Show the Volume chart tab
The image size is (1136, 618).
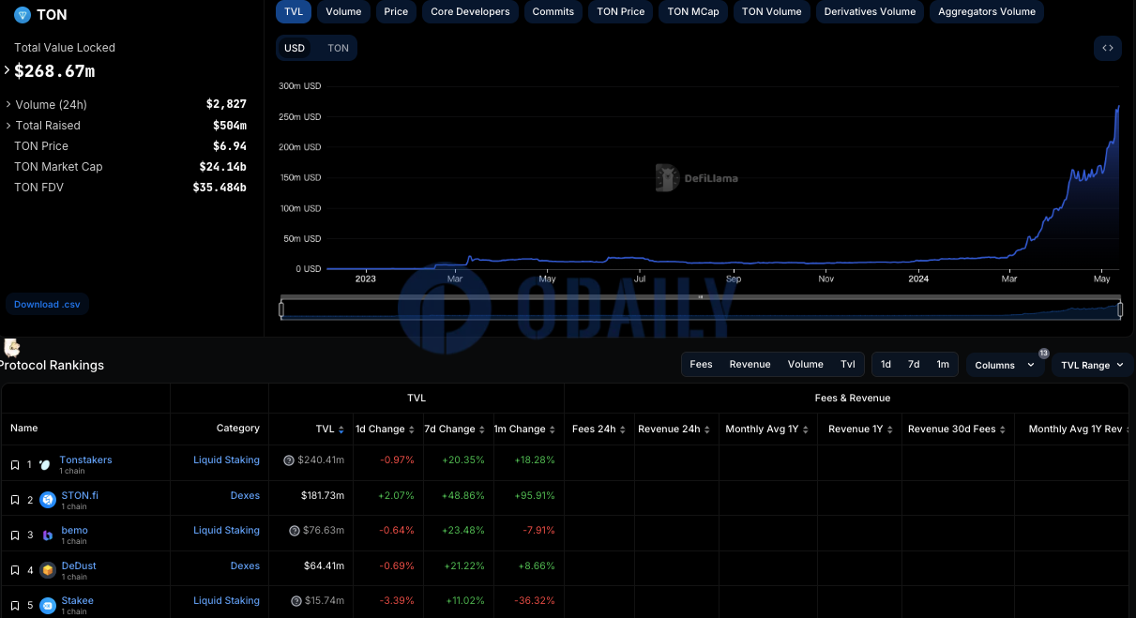coord(343,11)
